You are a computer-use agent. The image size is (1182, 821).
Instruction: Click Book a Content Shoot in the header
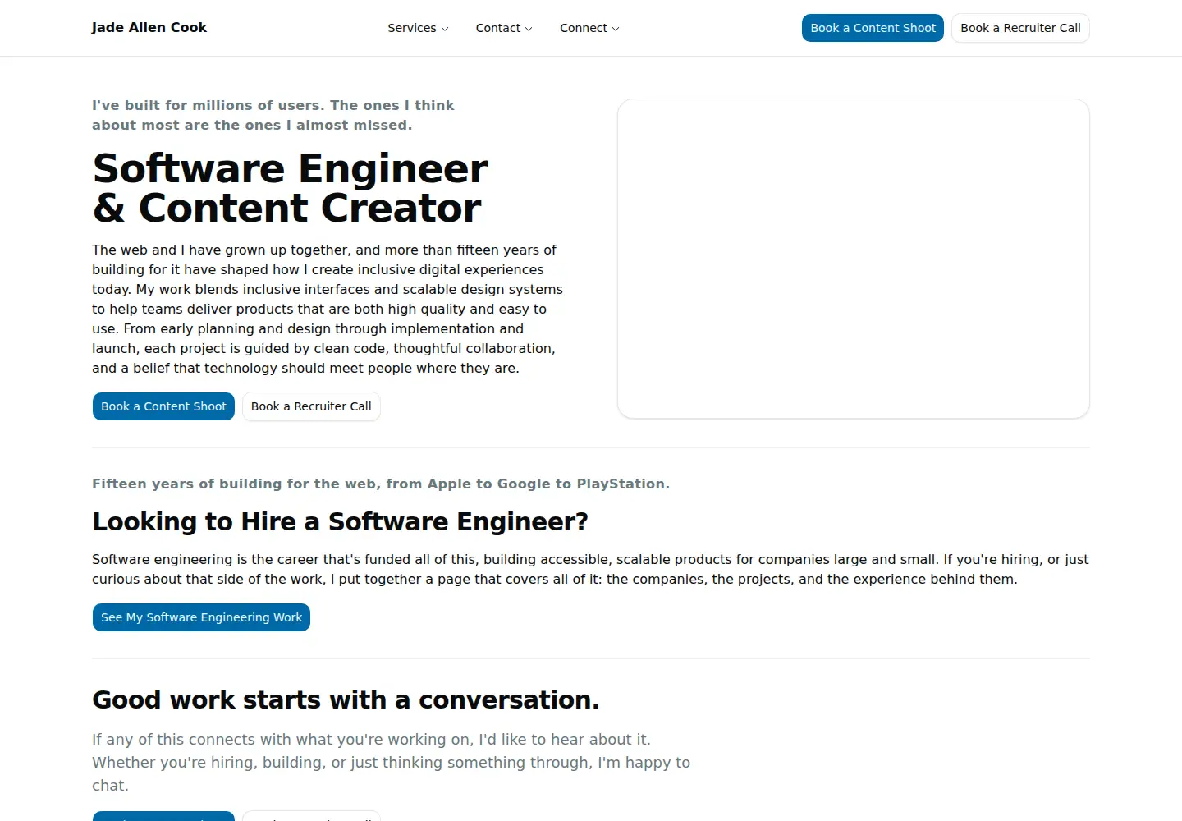pos(873,28)
